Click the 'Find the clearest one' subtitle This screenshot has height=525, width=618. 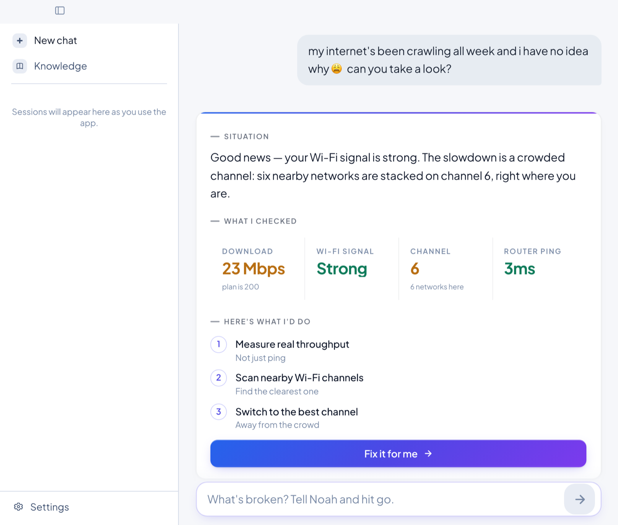[277, 391]
